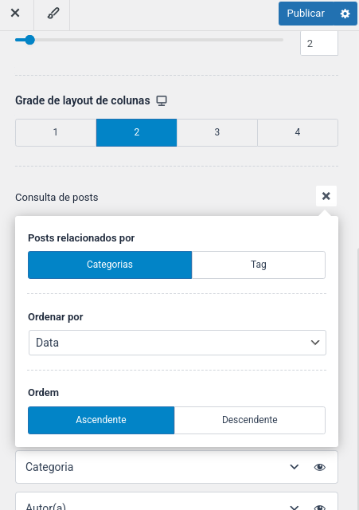Image resolution: width=359 pixels, height=510 pixels.
Task: Close the customizer with X icon
Action: click(x=15, y=14)
